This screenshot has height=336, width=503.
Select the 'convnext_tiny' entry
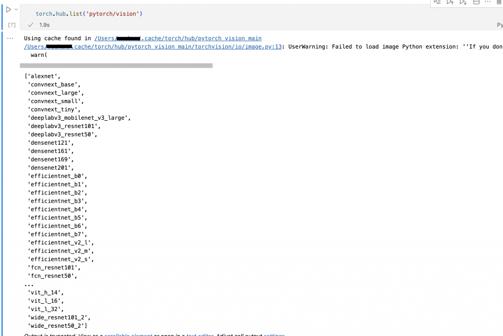(54, 109)
